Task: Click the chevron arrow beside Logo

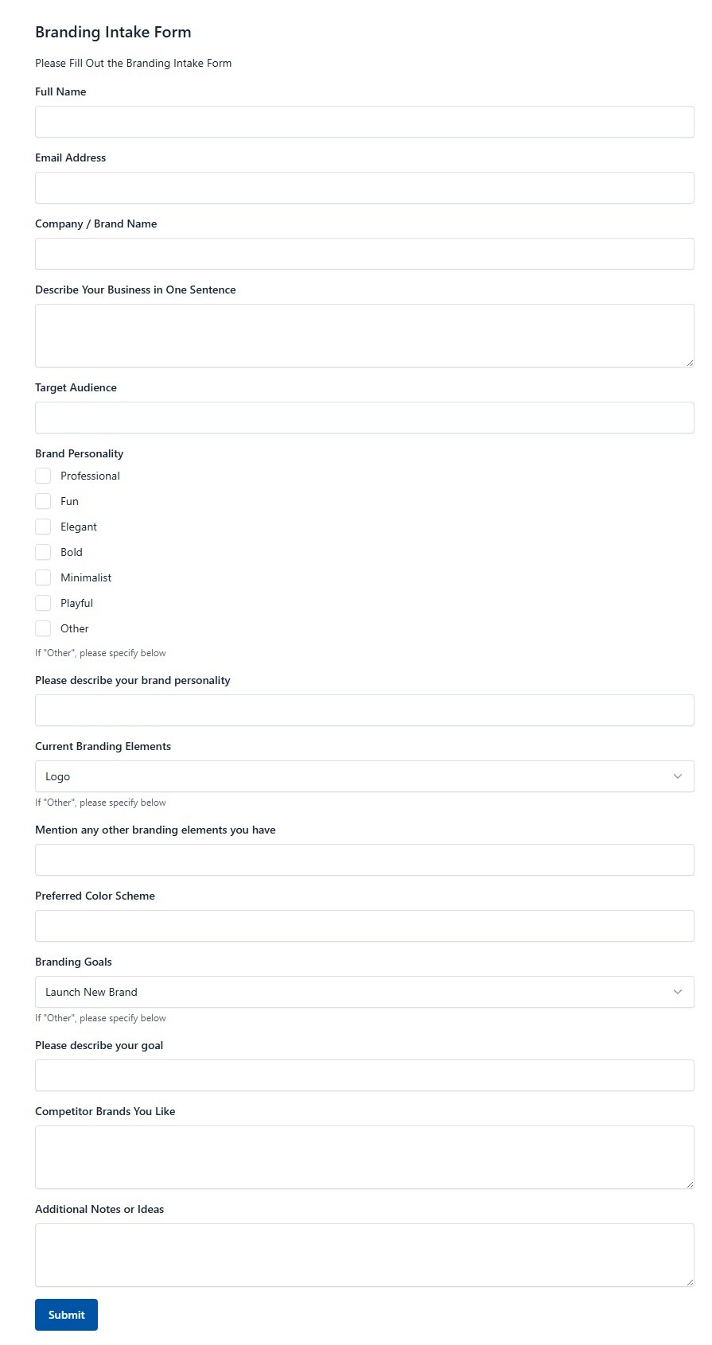Action: (x=678, y=776)
